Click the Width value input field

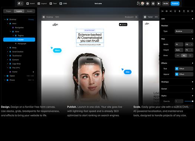click(179, 45)
